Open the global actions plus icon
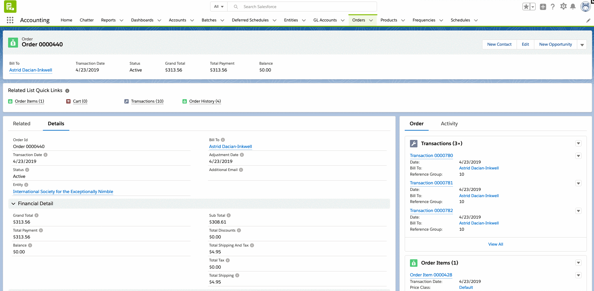594x291 pixels. tap(543, 7)
